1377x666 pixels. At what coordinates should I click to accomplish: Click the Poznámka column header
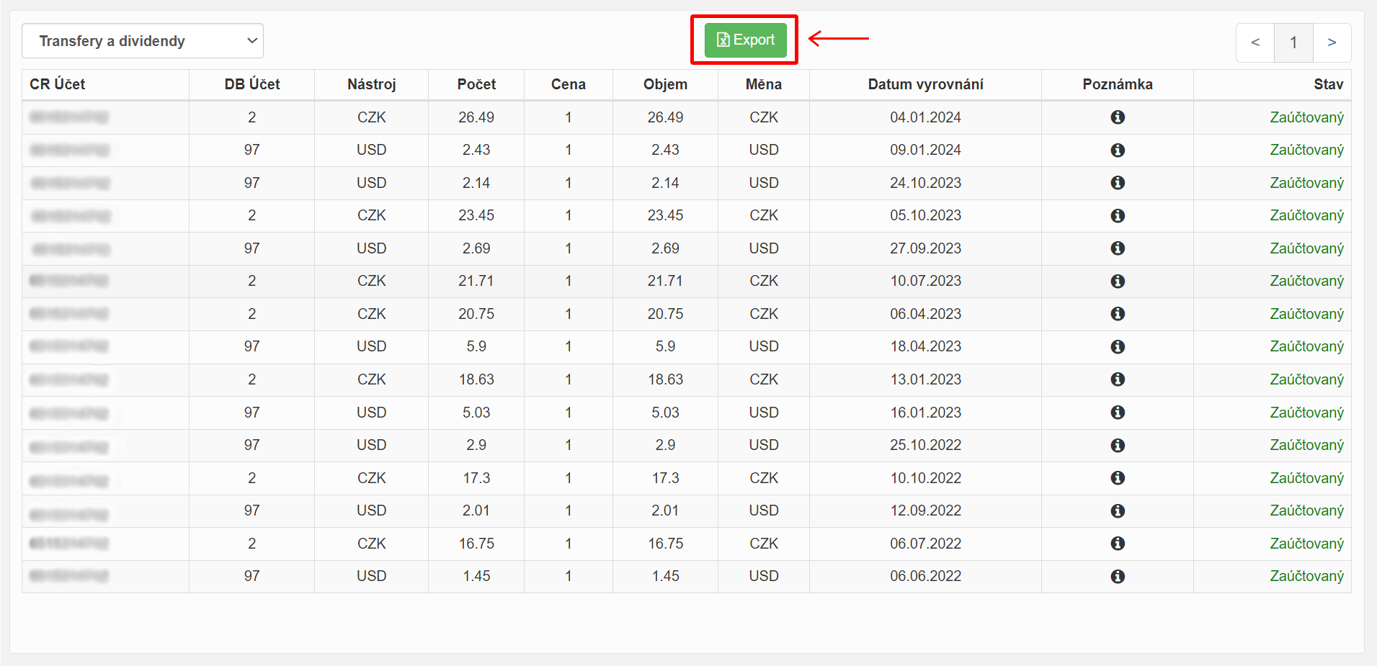click(1118, 84)
